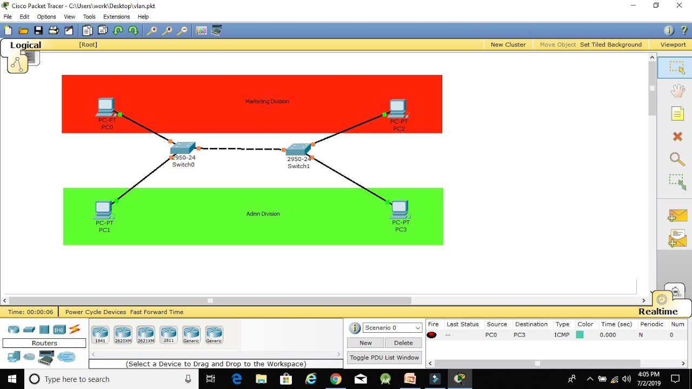Pick the 2620XM router device

click(x=123, y=335)
